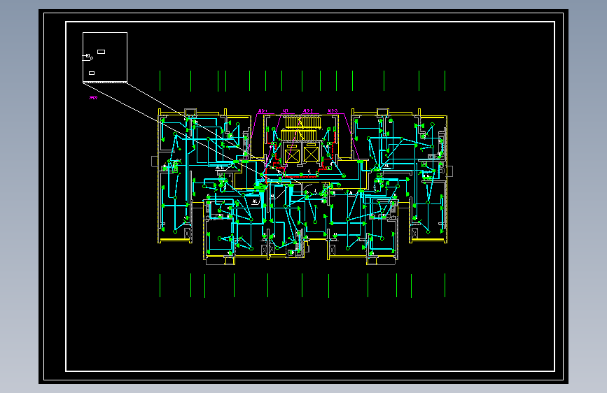Viewport: 607px width, 393px height.
Task: Select the magenta text label below the detail box
Action: 93,98
